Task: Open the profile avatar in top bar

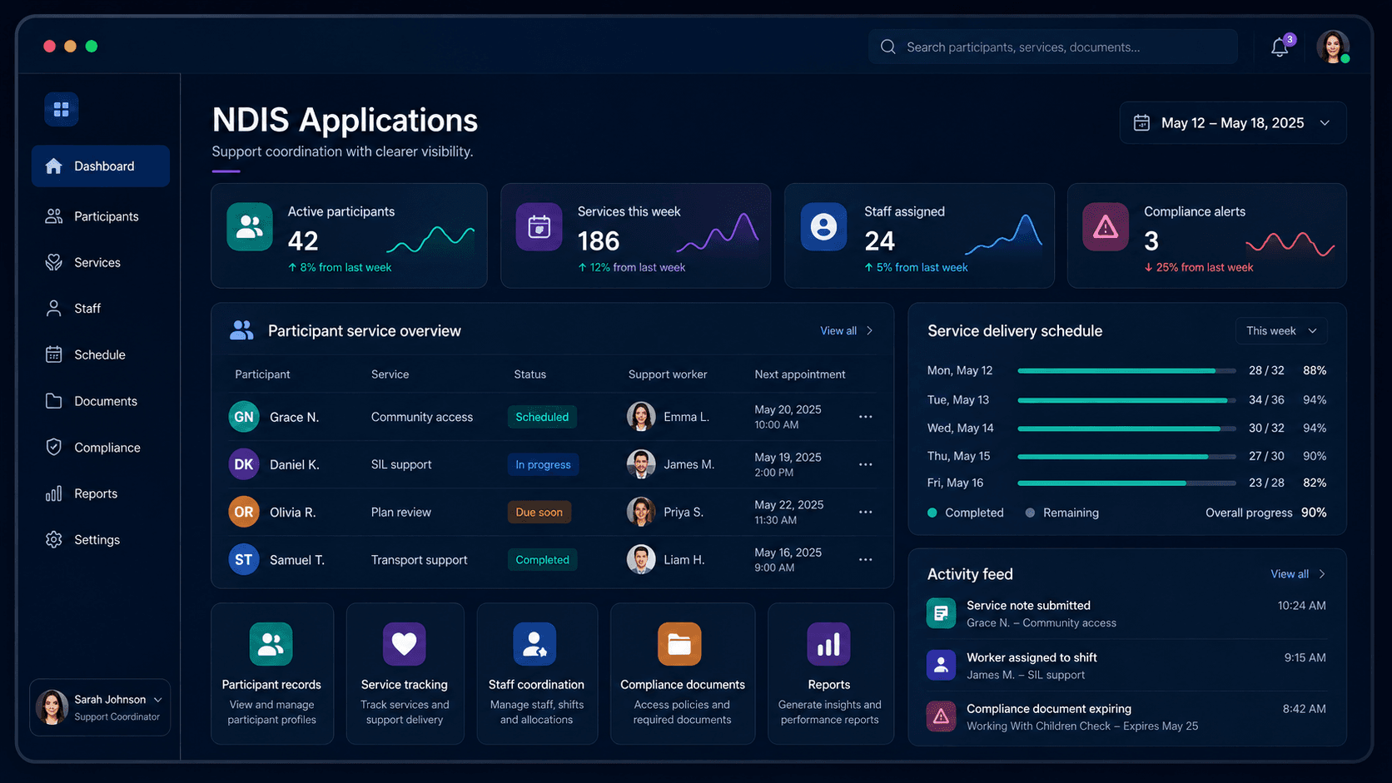Action: tap(1332, 47)
